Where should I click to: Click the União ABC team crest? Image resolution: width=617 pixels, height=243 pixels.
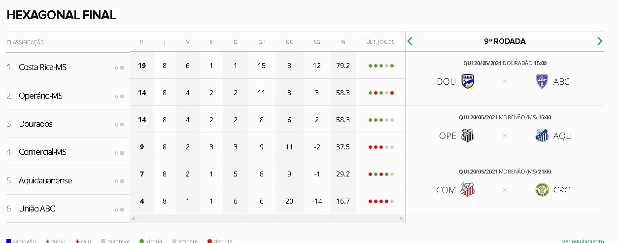(542, 81)
